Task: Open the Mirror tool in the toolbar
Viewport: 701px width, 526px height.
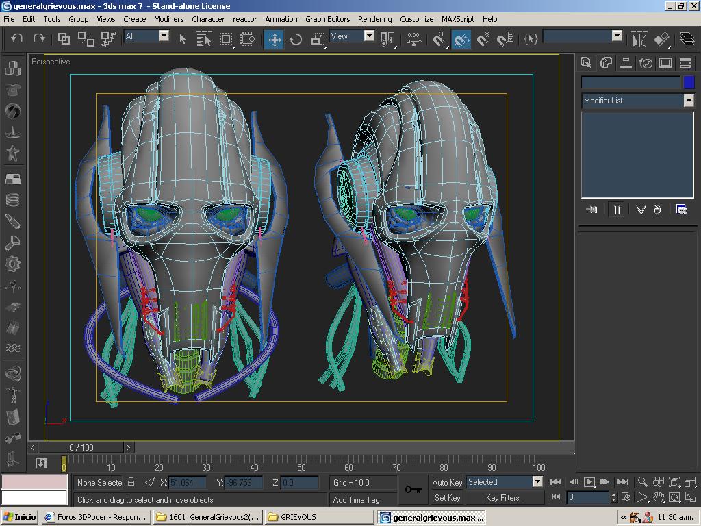Action: click(x=639, y=39)
